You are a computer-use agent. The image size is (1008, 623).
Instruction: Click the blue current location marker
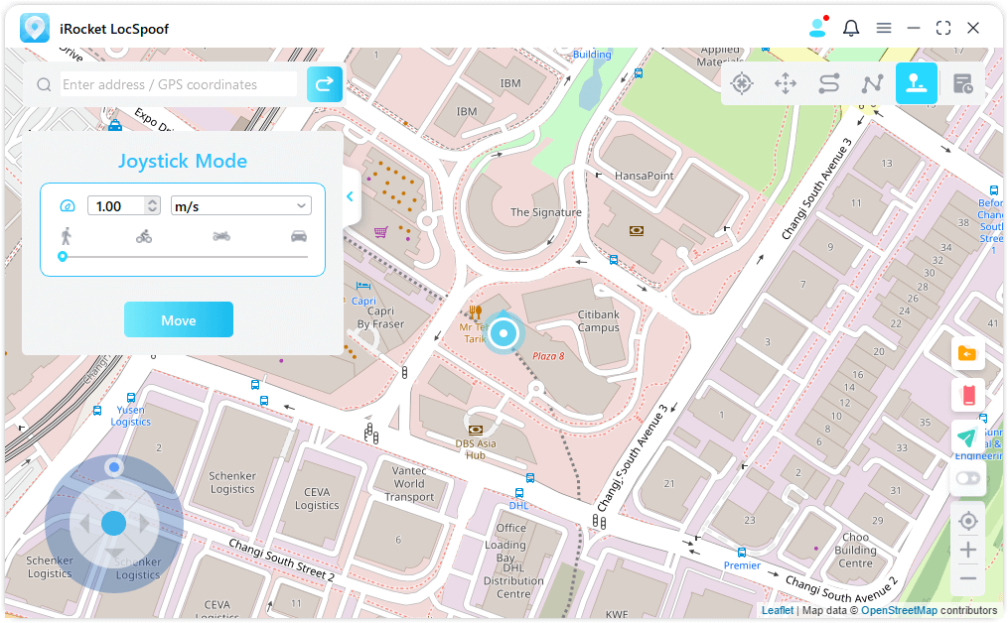coord(504,332)
